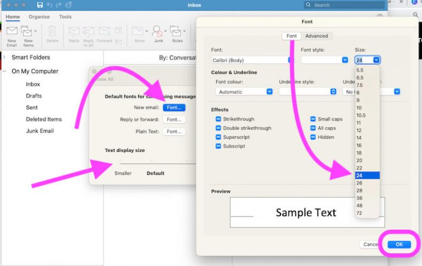422x266 pixels.
Task: Click Cancel in the Font dialog
Action: click(x=371, y=244)
